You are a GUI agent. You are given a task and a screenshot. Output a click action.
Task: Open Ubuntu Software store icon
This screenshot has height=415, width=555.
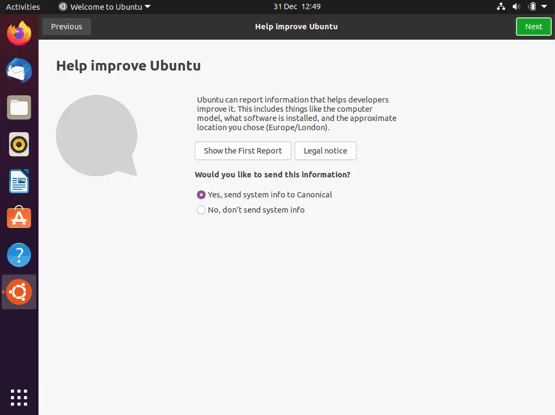click(19, 217)
